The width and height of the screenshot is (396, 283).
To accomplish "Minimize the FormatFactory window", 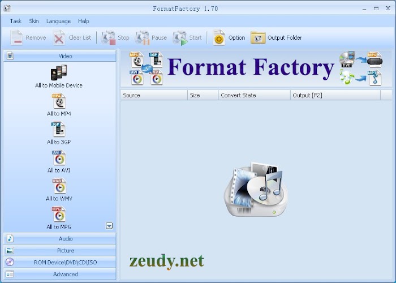I will pos(364,8).
